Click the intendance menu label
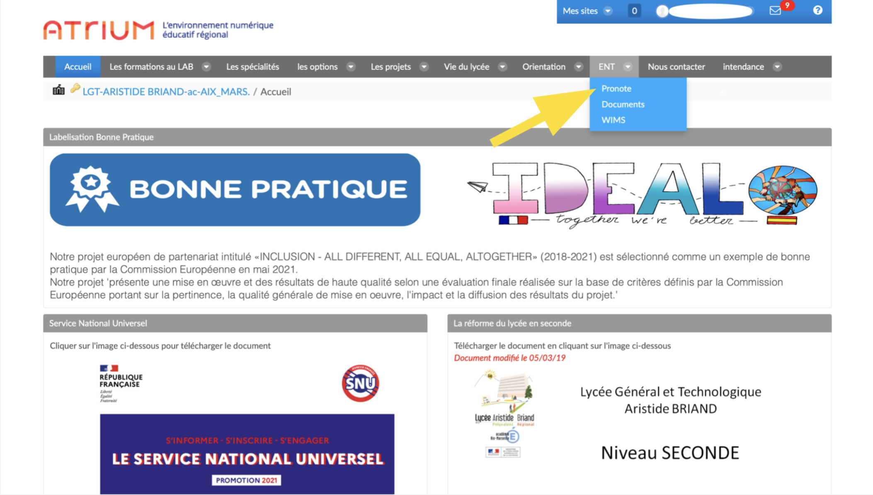873x495 pixels. point(743,67)
